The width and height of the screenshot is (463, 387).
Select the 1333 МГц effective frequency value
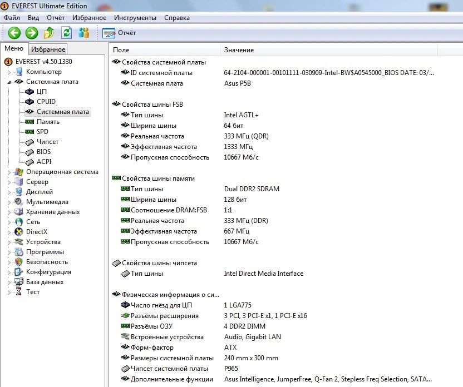click(x=238, y=147)
